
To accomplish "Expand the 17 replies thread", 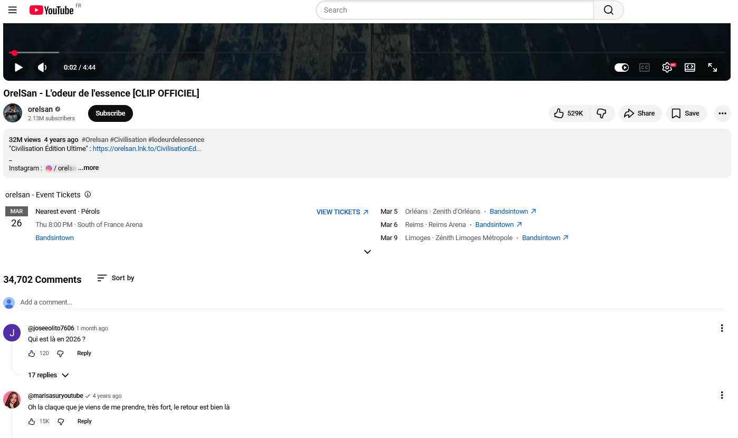I will click(49, 375).
